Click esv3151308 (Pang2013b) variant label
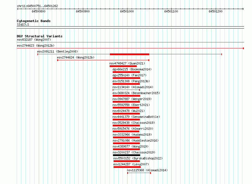The height and width of the screenshot is (184, 252). [131, 81]
